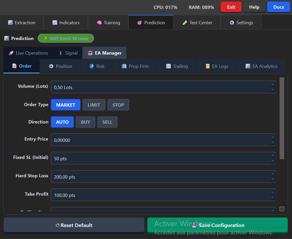Switch to the Trailing sub-tab
Viewport: 292px width, 239px height.
177,66
